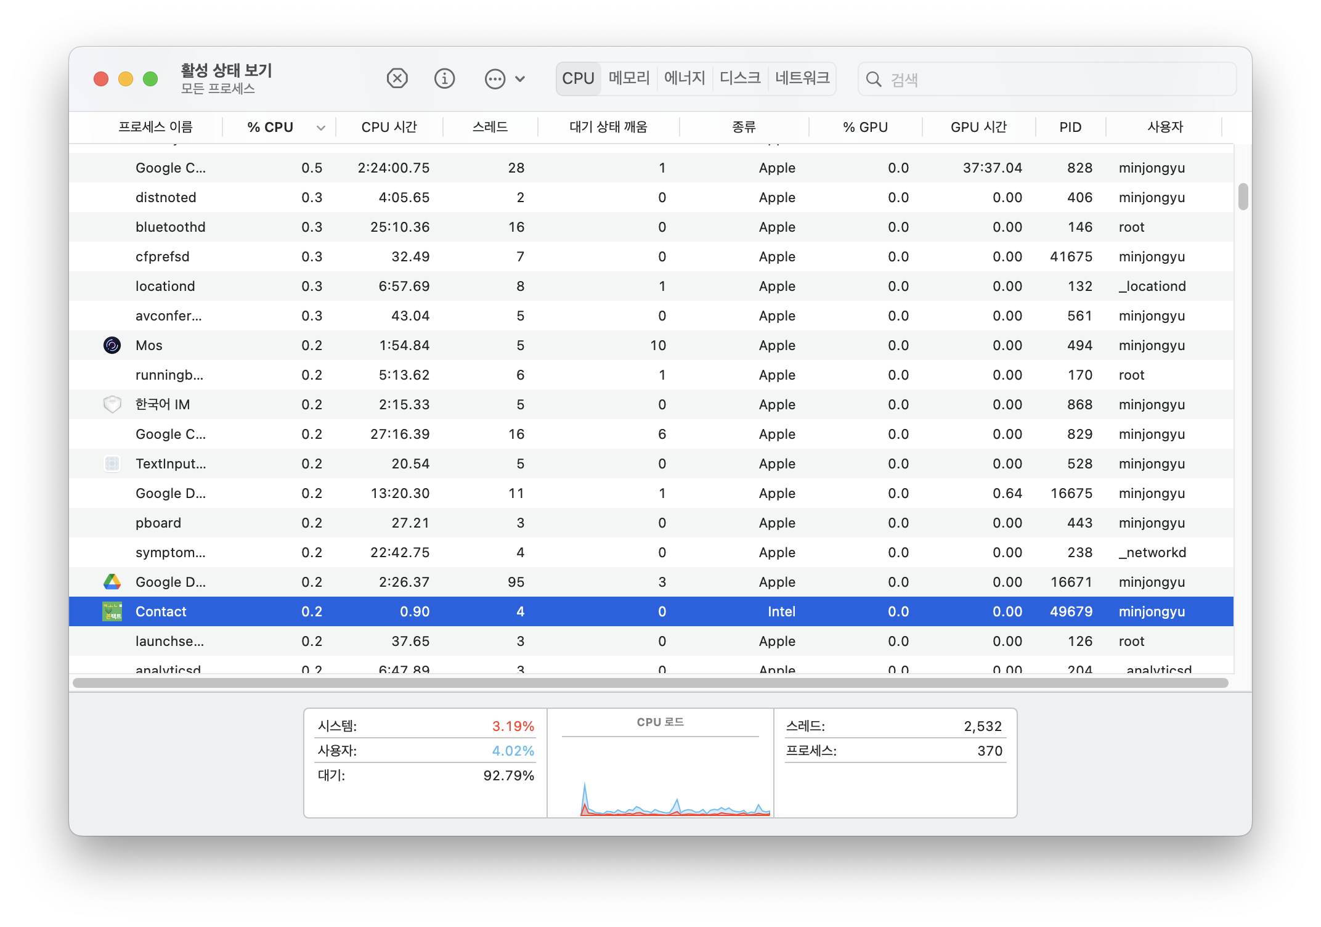Open the 에너지 tab

coord(684,78)
